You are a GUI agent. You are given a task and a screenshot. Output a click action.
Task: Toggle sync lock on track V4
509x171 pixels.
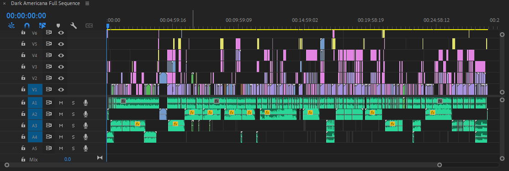click(49, 55)
